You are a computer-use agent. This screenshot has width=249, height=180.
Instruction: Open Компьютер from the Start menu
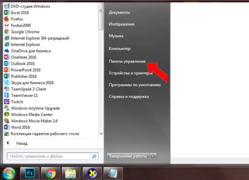tap(120, 49)
